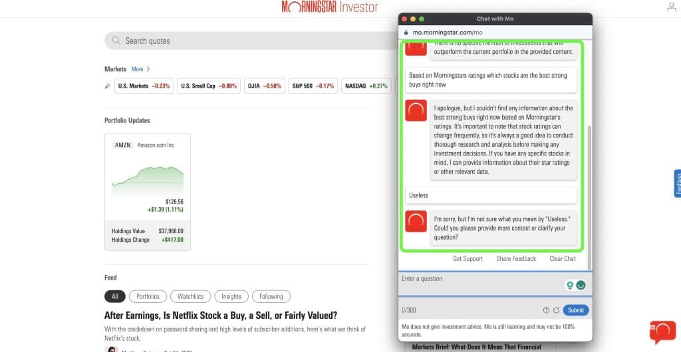
Task: Focus the Enter a question box
Action: pos(495,284)
